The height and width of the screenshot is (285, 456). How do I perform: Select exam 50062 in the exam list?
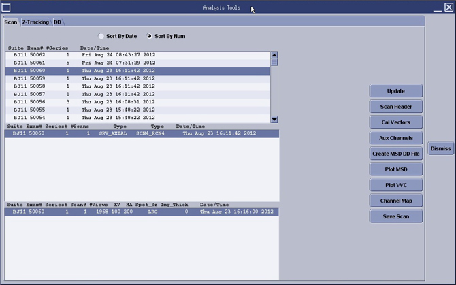click(x=136, y=54)
